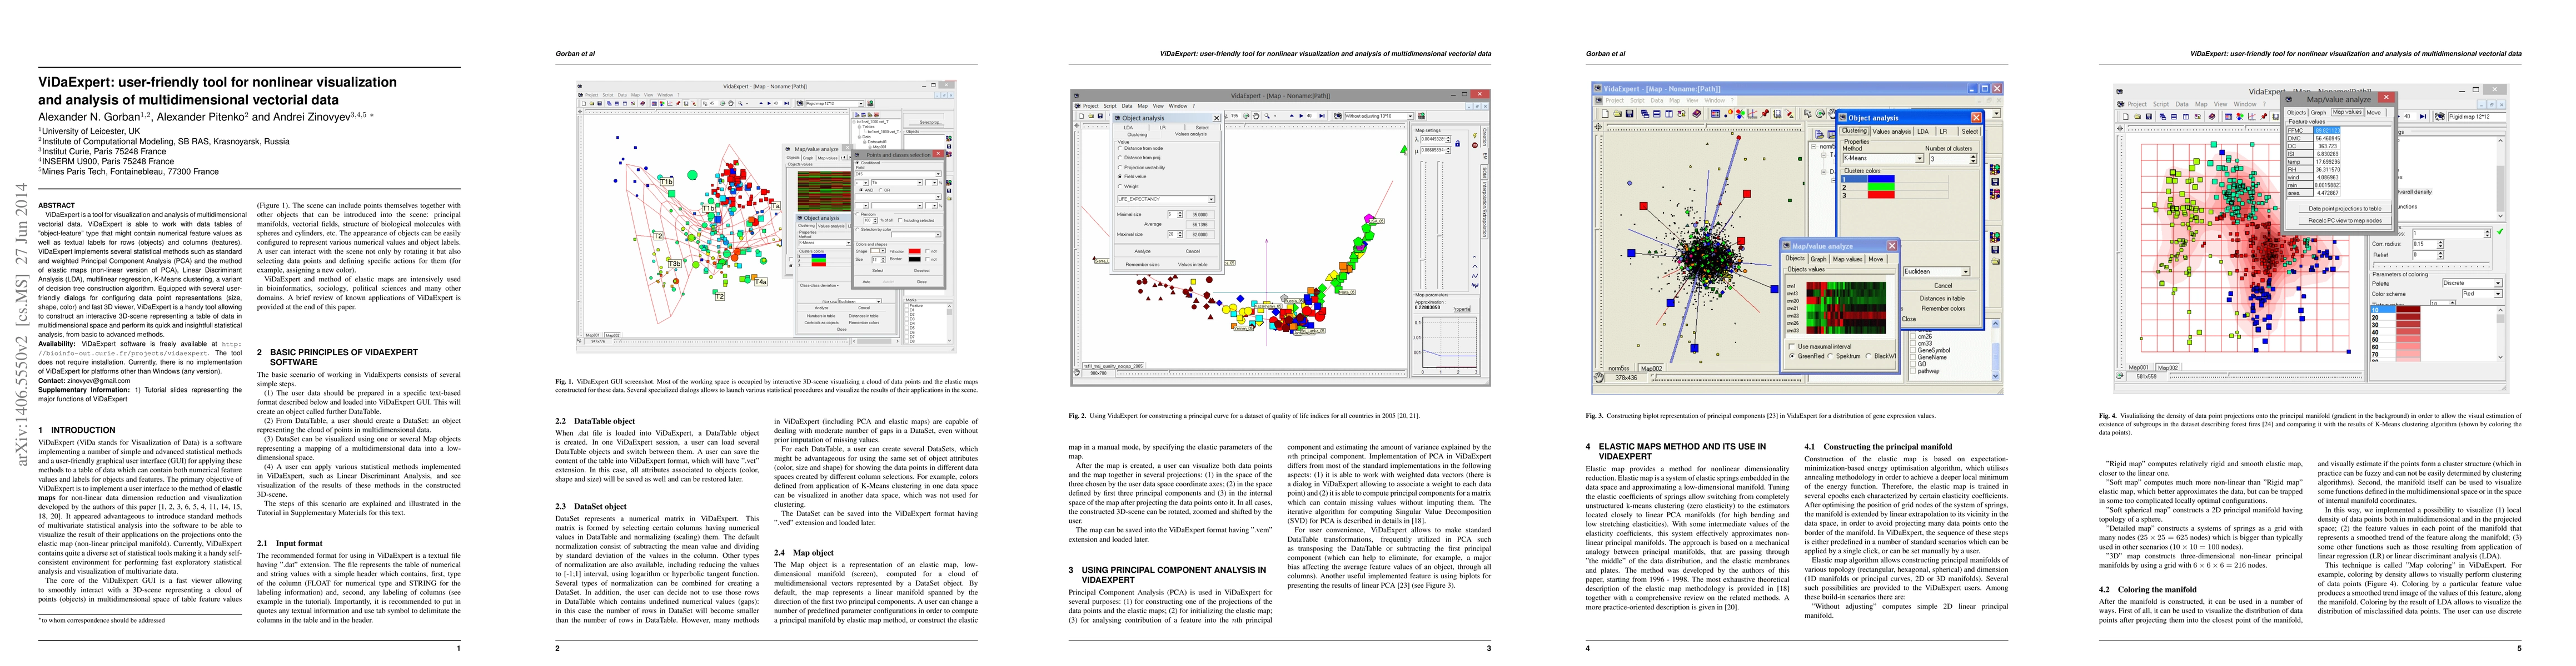Click the new document icon in Figure 2 toolbar
Viewport: 2576px width, 666px height.
1082,117
